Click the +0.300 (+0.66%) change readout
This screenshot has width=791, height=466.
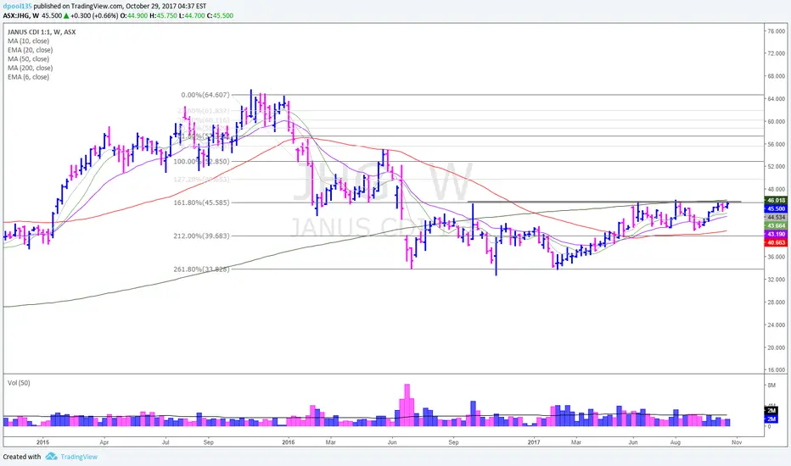click(x=94, y=15)
